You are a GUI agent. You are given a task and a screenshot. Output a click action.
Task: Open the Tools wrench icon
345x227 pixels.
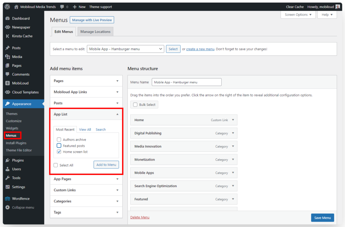8,178
